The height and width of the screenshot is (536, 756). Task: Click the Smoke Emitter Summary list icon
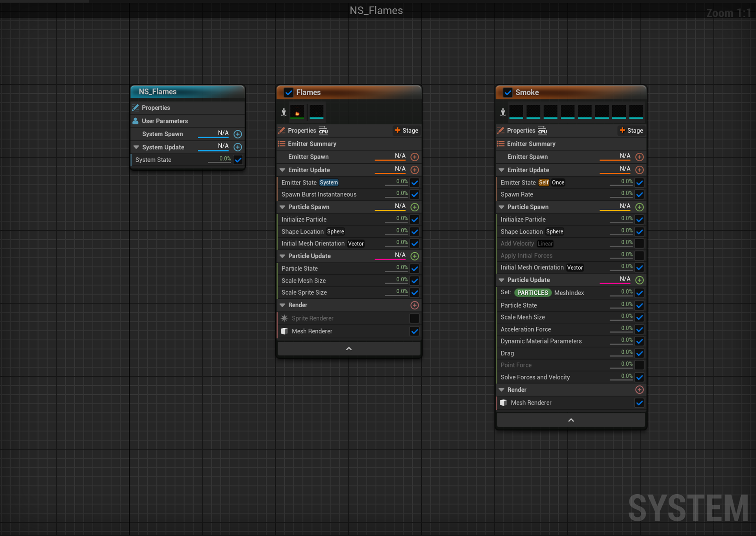[x=501, y=144]
